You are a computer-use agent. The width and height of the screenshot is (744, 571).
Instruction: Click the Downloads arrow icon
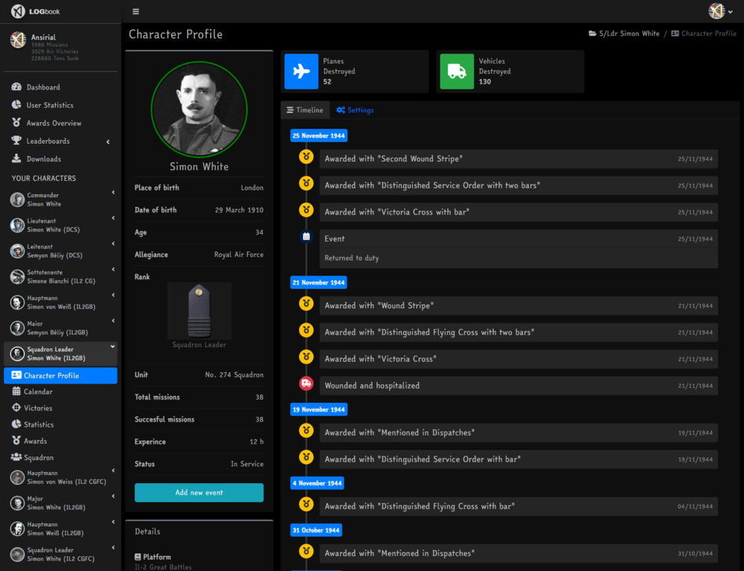pos(16,159)
